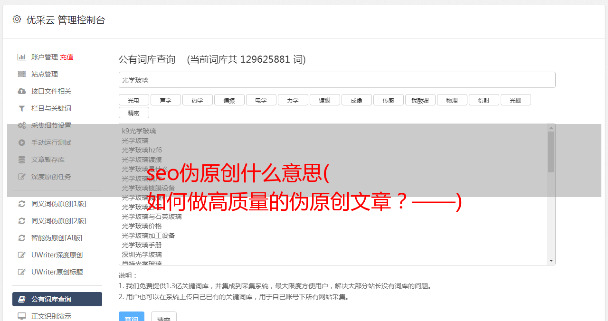This screenshot has width=608, height=321.
Task: Click the gear icon beside 优采云 title
Action: (x=17, y=19)
